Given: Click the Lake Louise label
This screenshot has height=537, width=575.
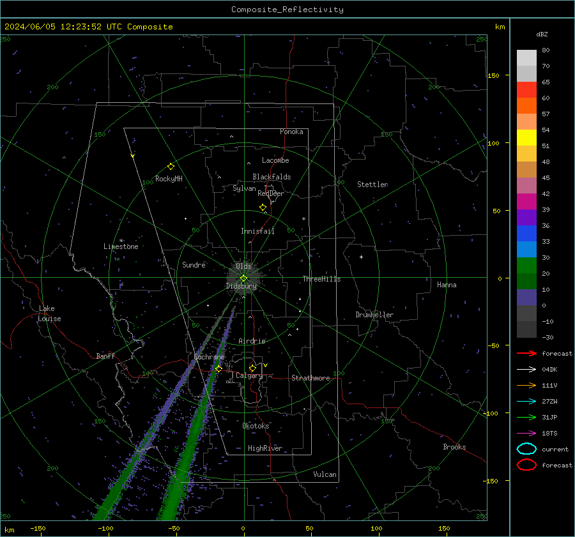Looking at the screenshot, I should point(49,314).
